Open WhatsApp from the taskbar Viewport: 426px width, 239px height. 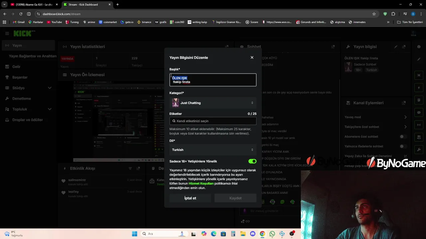click(272, 234)
